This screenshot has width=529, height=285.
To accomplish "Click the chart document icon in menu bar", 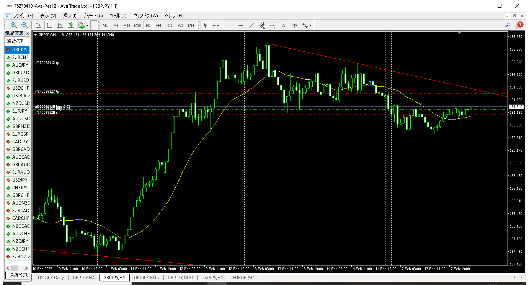I will [x=7, y=16].
